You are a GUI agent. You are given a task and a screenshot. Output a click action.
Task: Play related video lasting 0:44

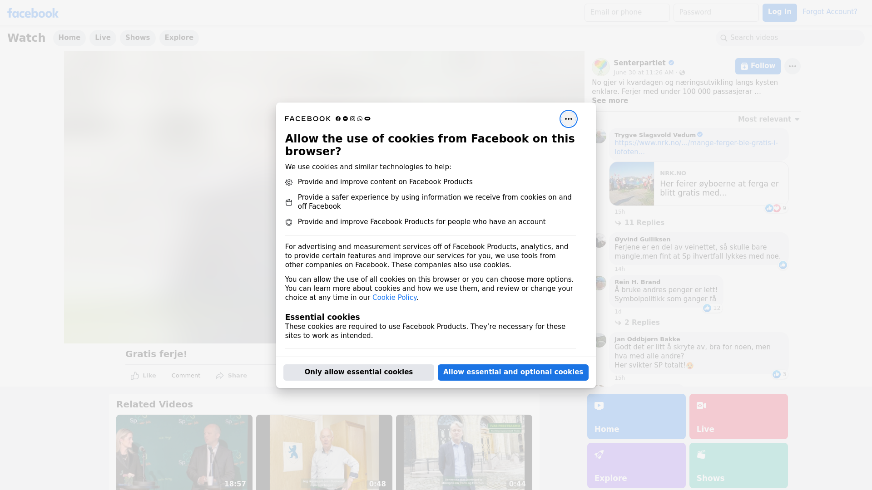pos(464,452)
